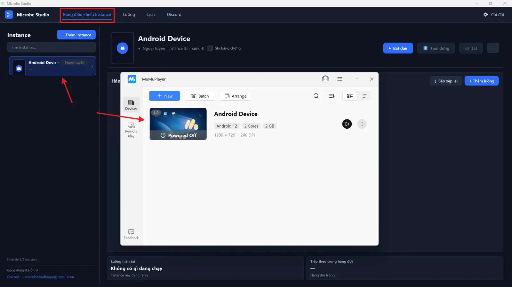
Task: Click the MuMuPlayer logo icon
Action: (x=132, y=79)
